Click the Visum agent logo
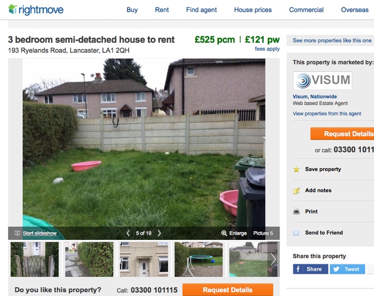Viewport: 374px width, 296px height. pos(322,80)
